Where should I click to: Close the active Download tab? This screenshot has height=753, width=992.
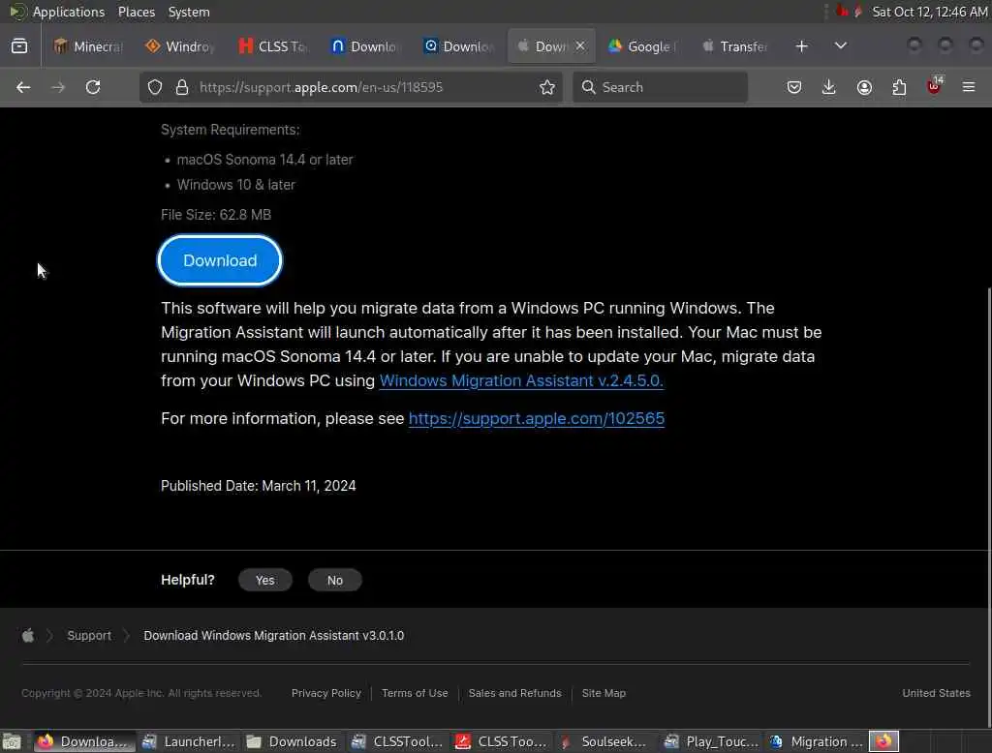[x=580, y=46]
